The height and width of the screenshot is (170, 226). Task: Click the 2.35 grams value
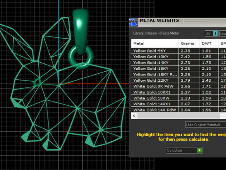(186, 51)
